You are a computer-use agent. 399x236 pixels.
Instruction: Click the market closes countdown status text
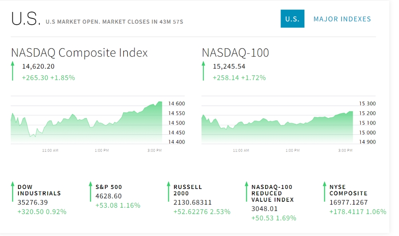[x=114, y=22]
